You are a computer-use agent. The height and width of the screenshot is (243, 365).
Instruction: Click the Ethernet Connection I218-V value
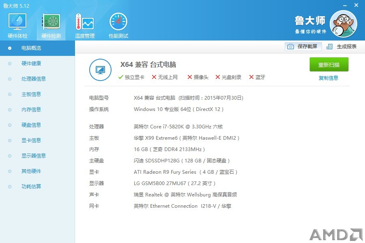tap(182, 206)
